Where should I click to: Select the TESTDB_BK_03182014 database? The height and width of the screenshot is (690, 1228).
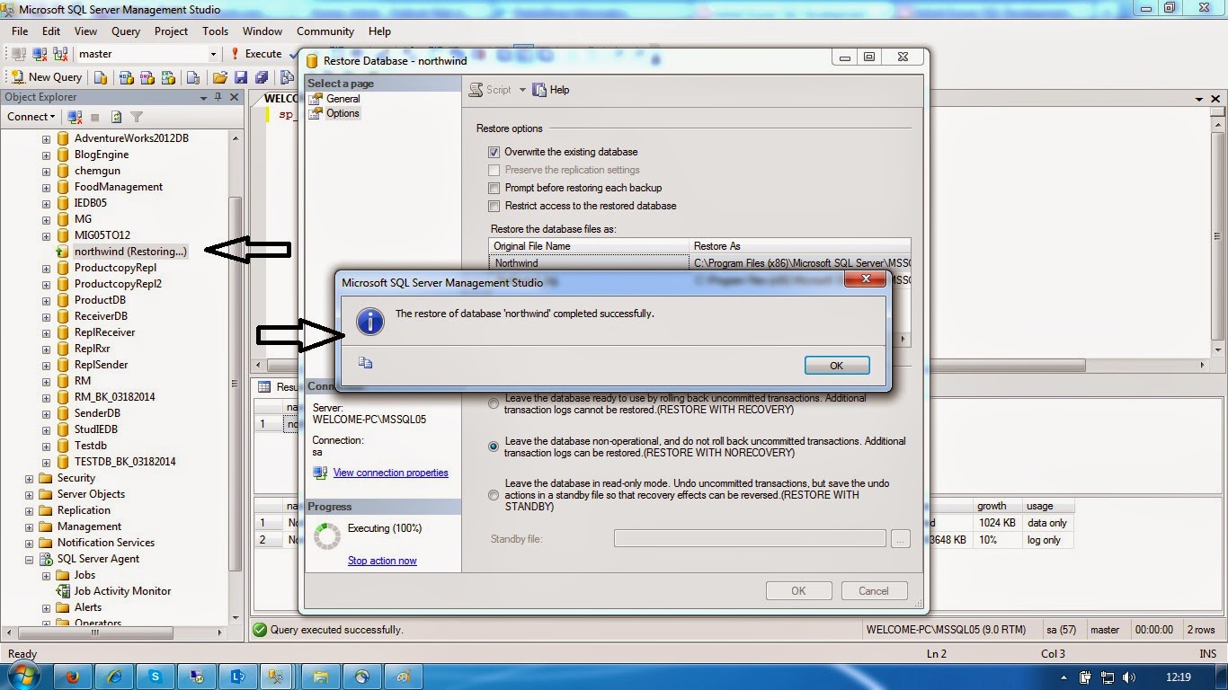[125, 462]
